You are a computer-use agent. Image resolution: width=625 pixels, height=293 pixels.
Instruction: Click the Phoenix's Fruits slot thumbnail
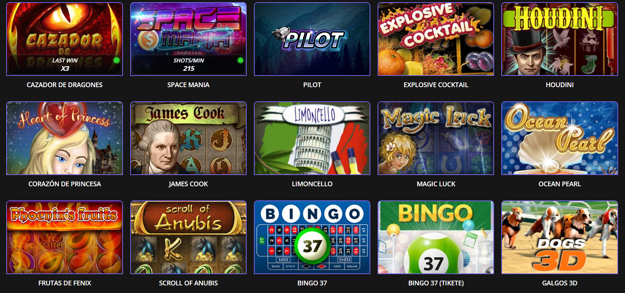(65, 237)
